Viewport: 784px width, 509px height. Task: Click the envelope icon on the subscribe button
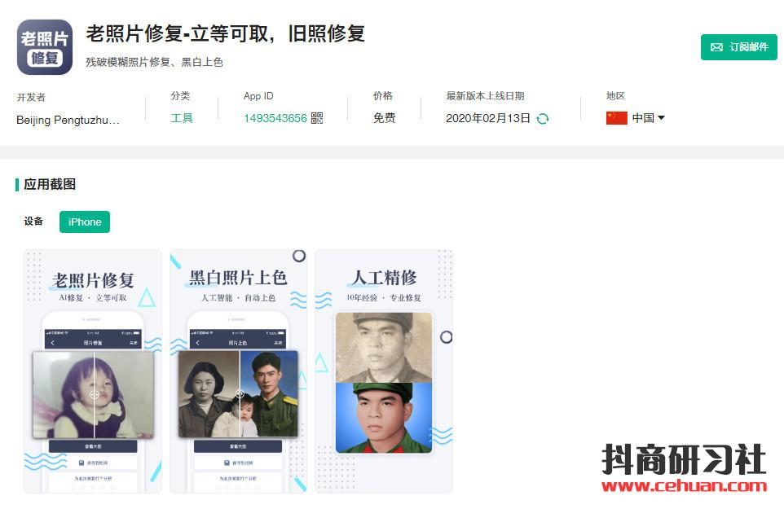[716, 47]
